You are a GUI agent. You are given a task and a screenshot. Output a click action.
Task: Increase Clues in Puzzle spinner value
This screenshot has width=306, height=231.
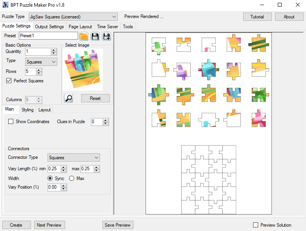105,120
